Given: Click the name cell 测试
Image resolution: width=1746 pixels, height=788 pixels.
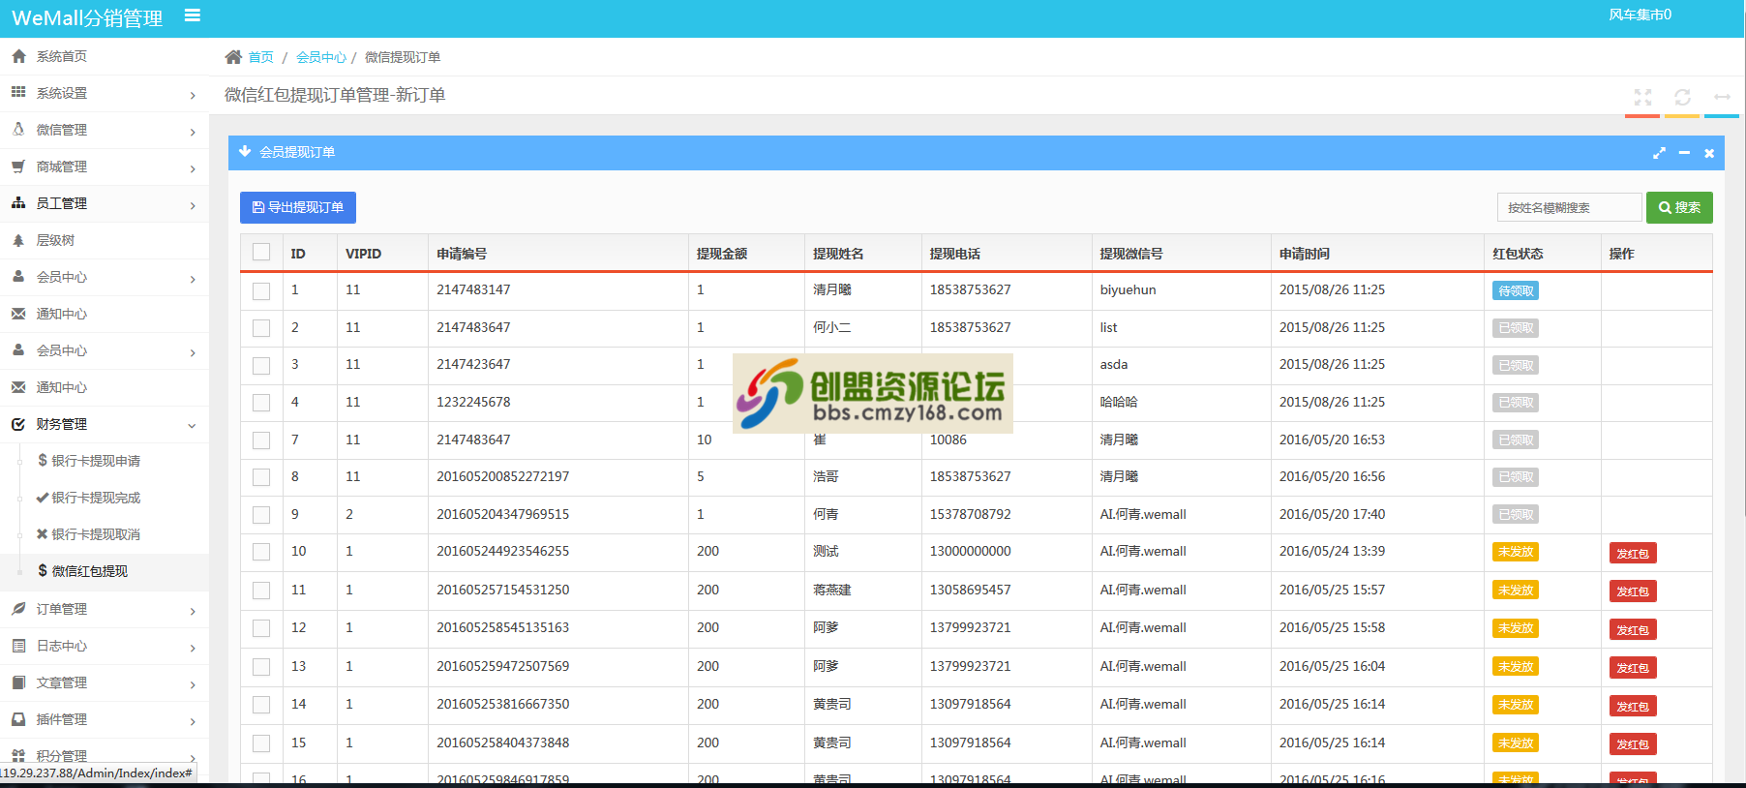Looking at the screenshot, I should [826, 551].
